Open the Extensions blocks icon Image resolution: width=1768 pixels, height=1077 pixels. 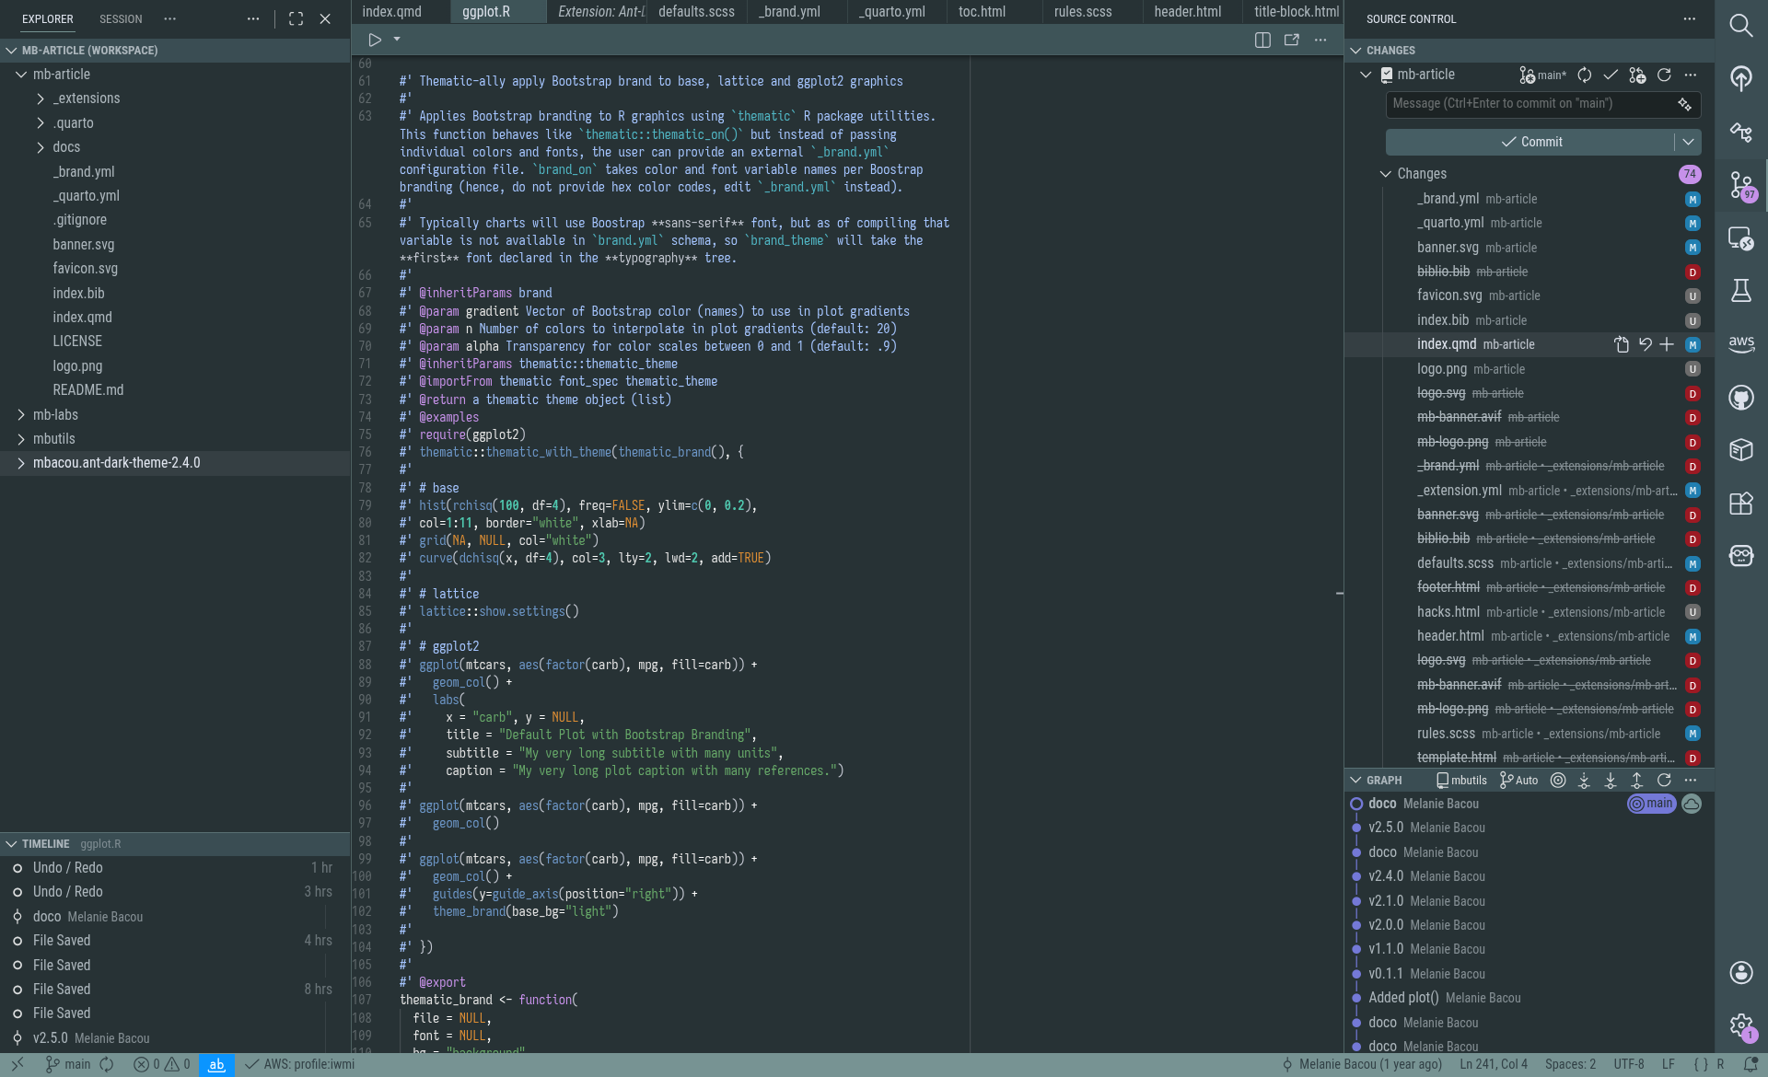pos(1740,504)
